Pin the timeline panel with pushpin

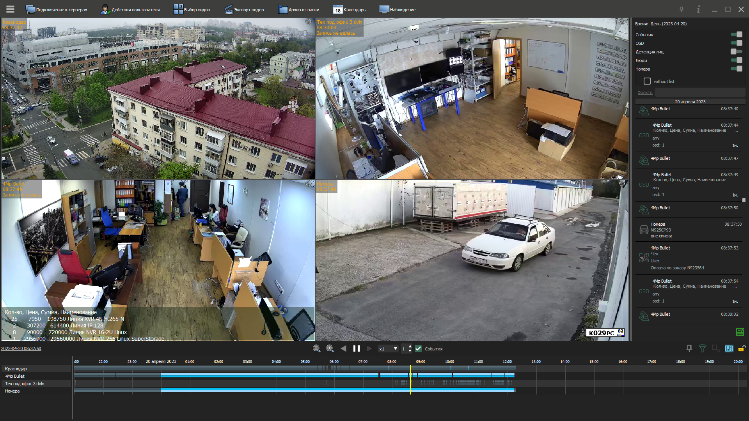689,348
